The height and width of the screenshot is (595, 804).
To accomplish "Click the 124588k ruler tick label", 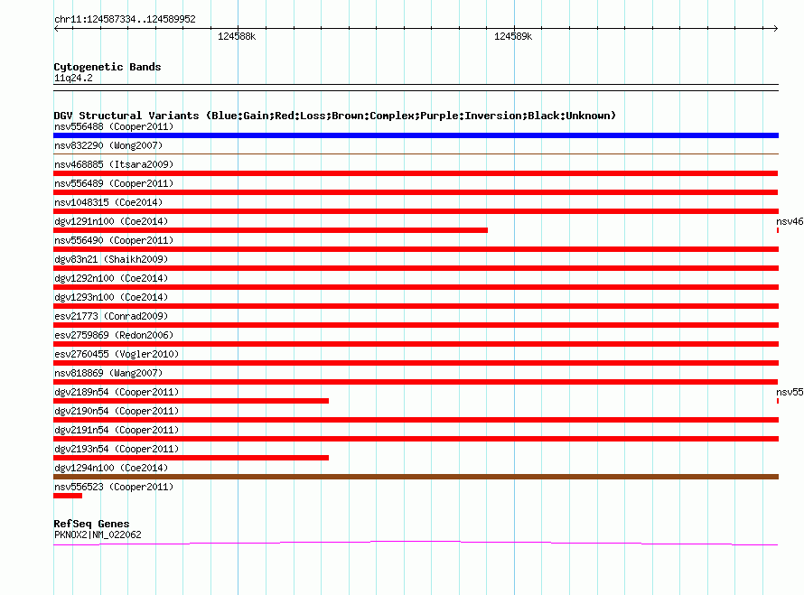I will click(237, 36).
